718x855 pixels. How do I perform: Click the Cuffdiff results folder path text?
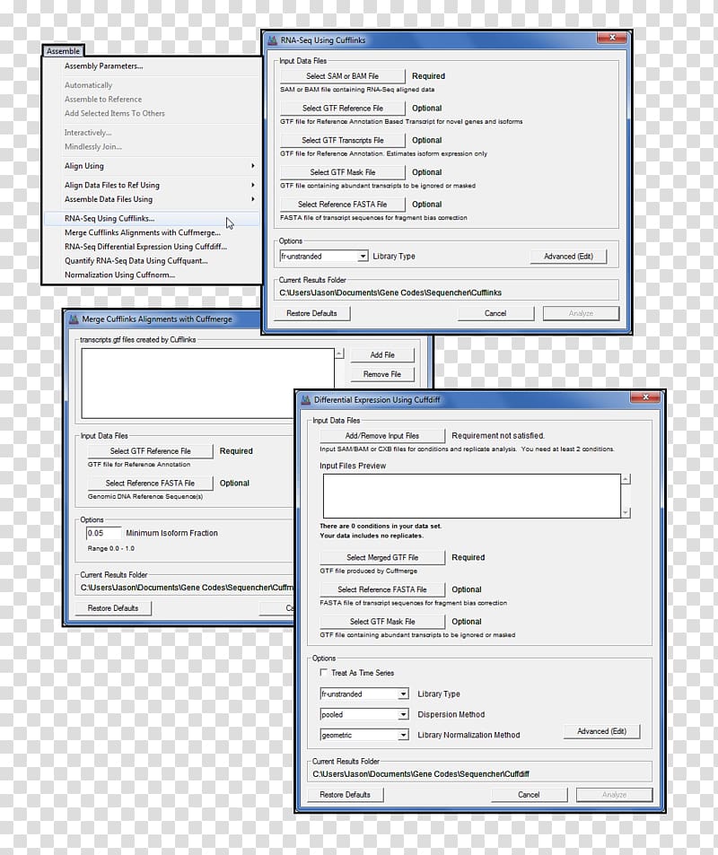coord(421,774)
